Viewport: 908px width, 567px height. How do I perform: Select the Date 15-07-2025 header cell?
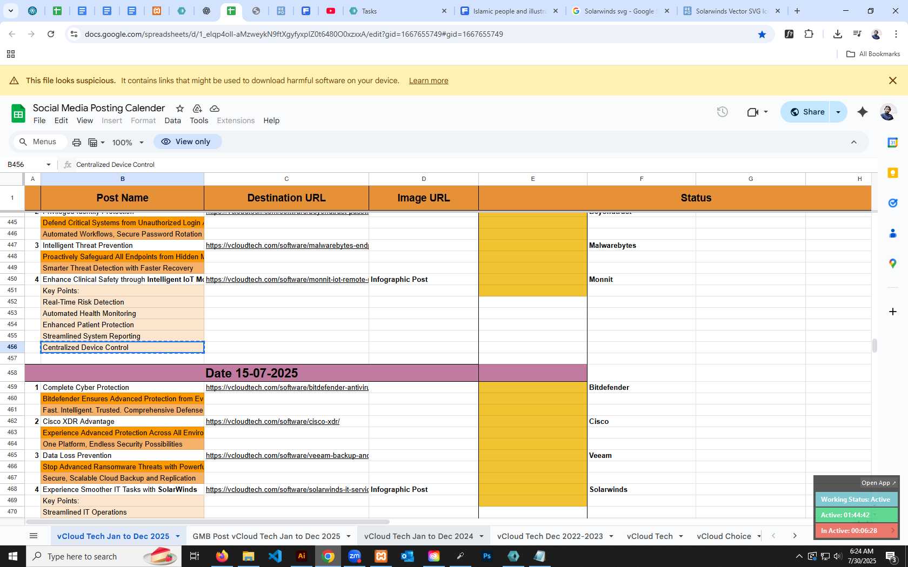click(x=251, y=373)
